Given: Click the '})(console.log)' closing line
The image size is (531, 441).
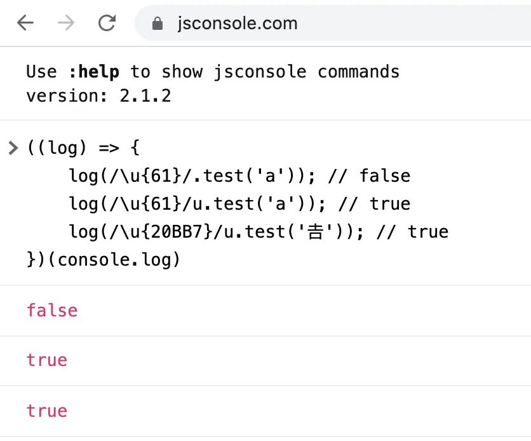Looking at the screenshot, I should [104, 260].
